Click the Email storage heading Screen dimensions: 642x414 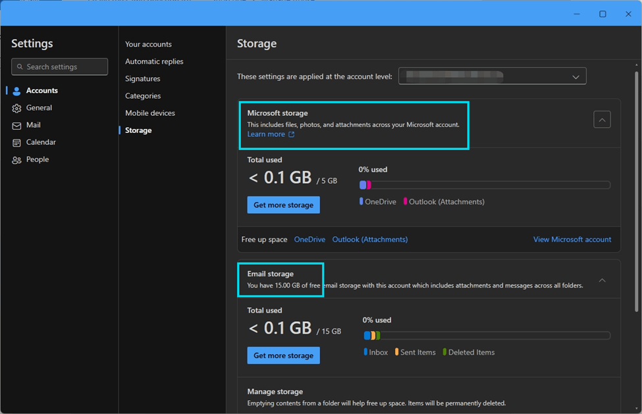click(x=270, y=274)
